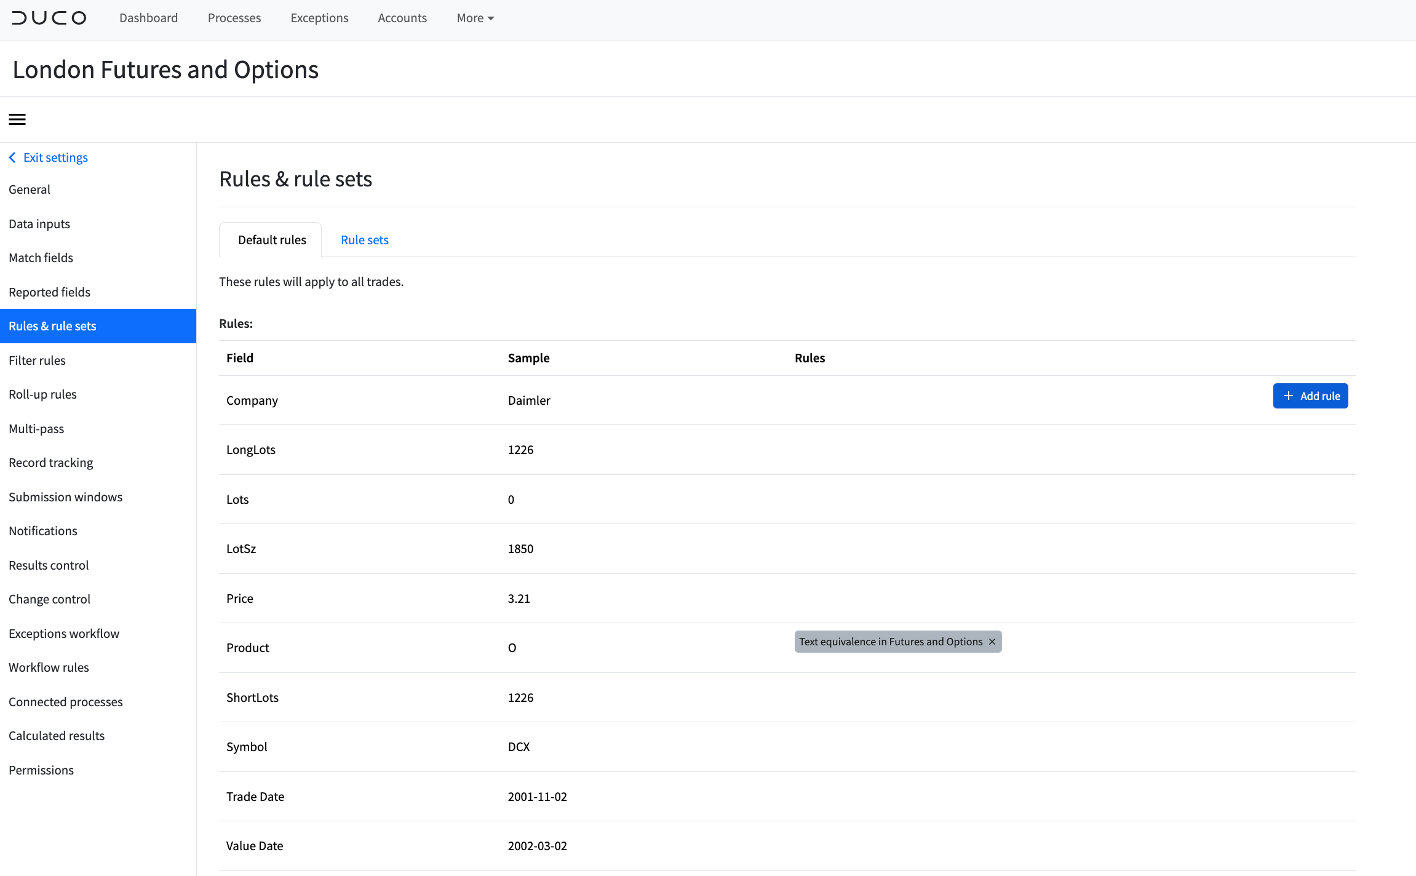Switch to the Rule sets tab
1416x876 pixels.
[x=364, y=239]
